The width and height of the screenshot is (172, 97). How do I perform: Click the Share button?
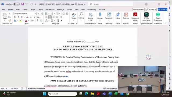pos(162,9)
